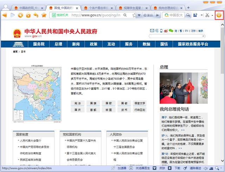Click the 国旗 button
225x172 pixels.
(x=93, y=103)
